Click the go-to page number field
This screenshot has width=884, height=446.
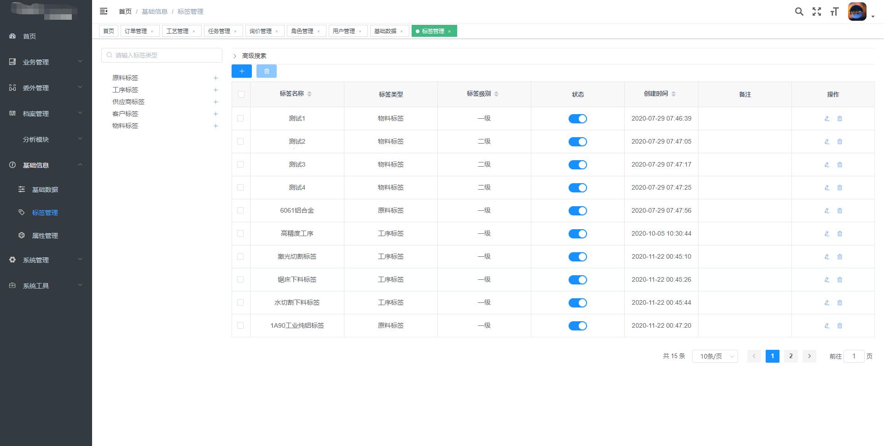point(854,356)
